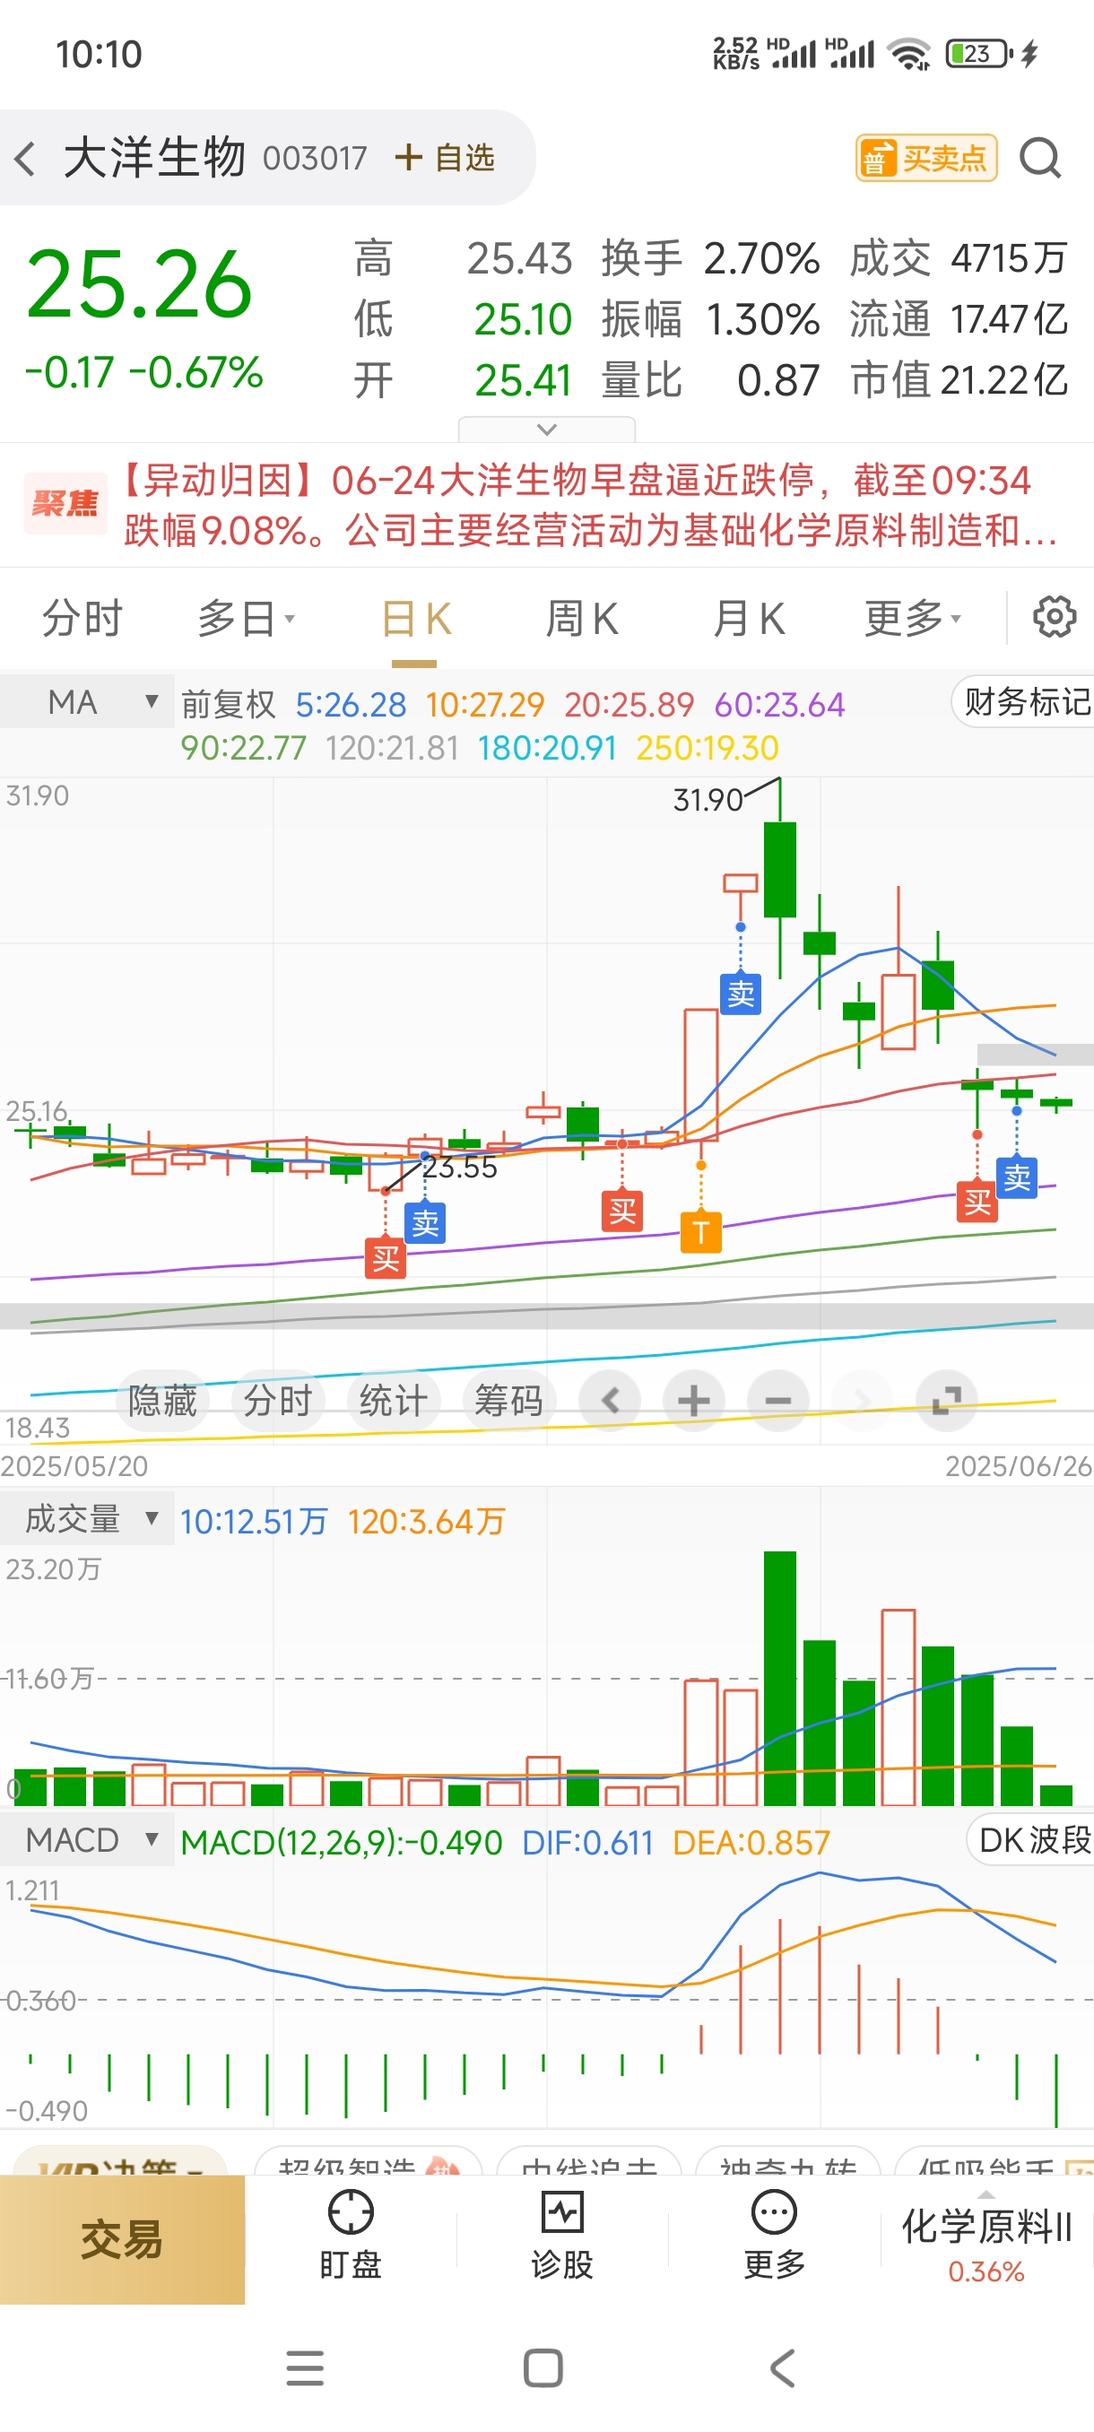Switch to 分时 tab
Screen dimensions: 1094x2432
tap(83, 619)
